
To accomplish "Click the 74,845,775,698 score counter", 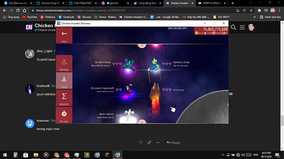I will pos(215,29).
